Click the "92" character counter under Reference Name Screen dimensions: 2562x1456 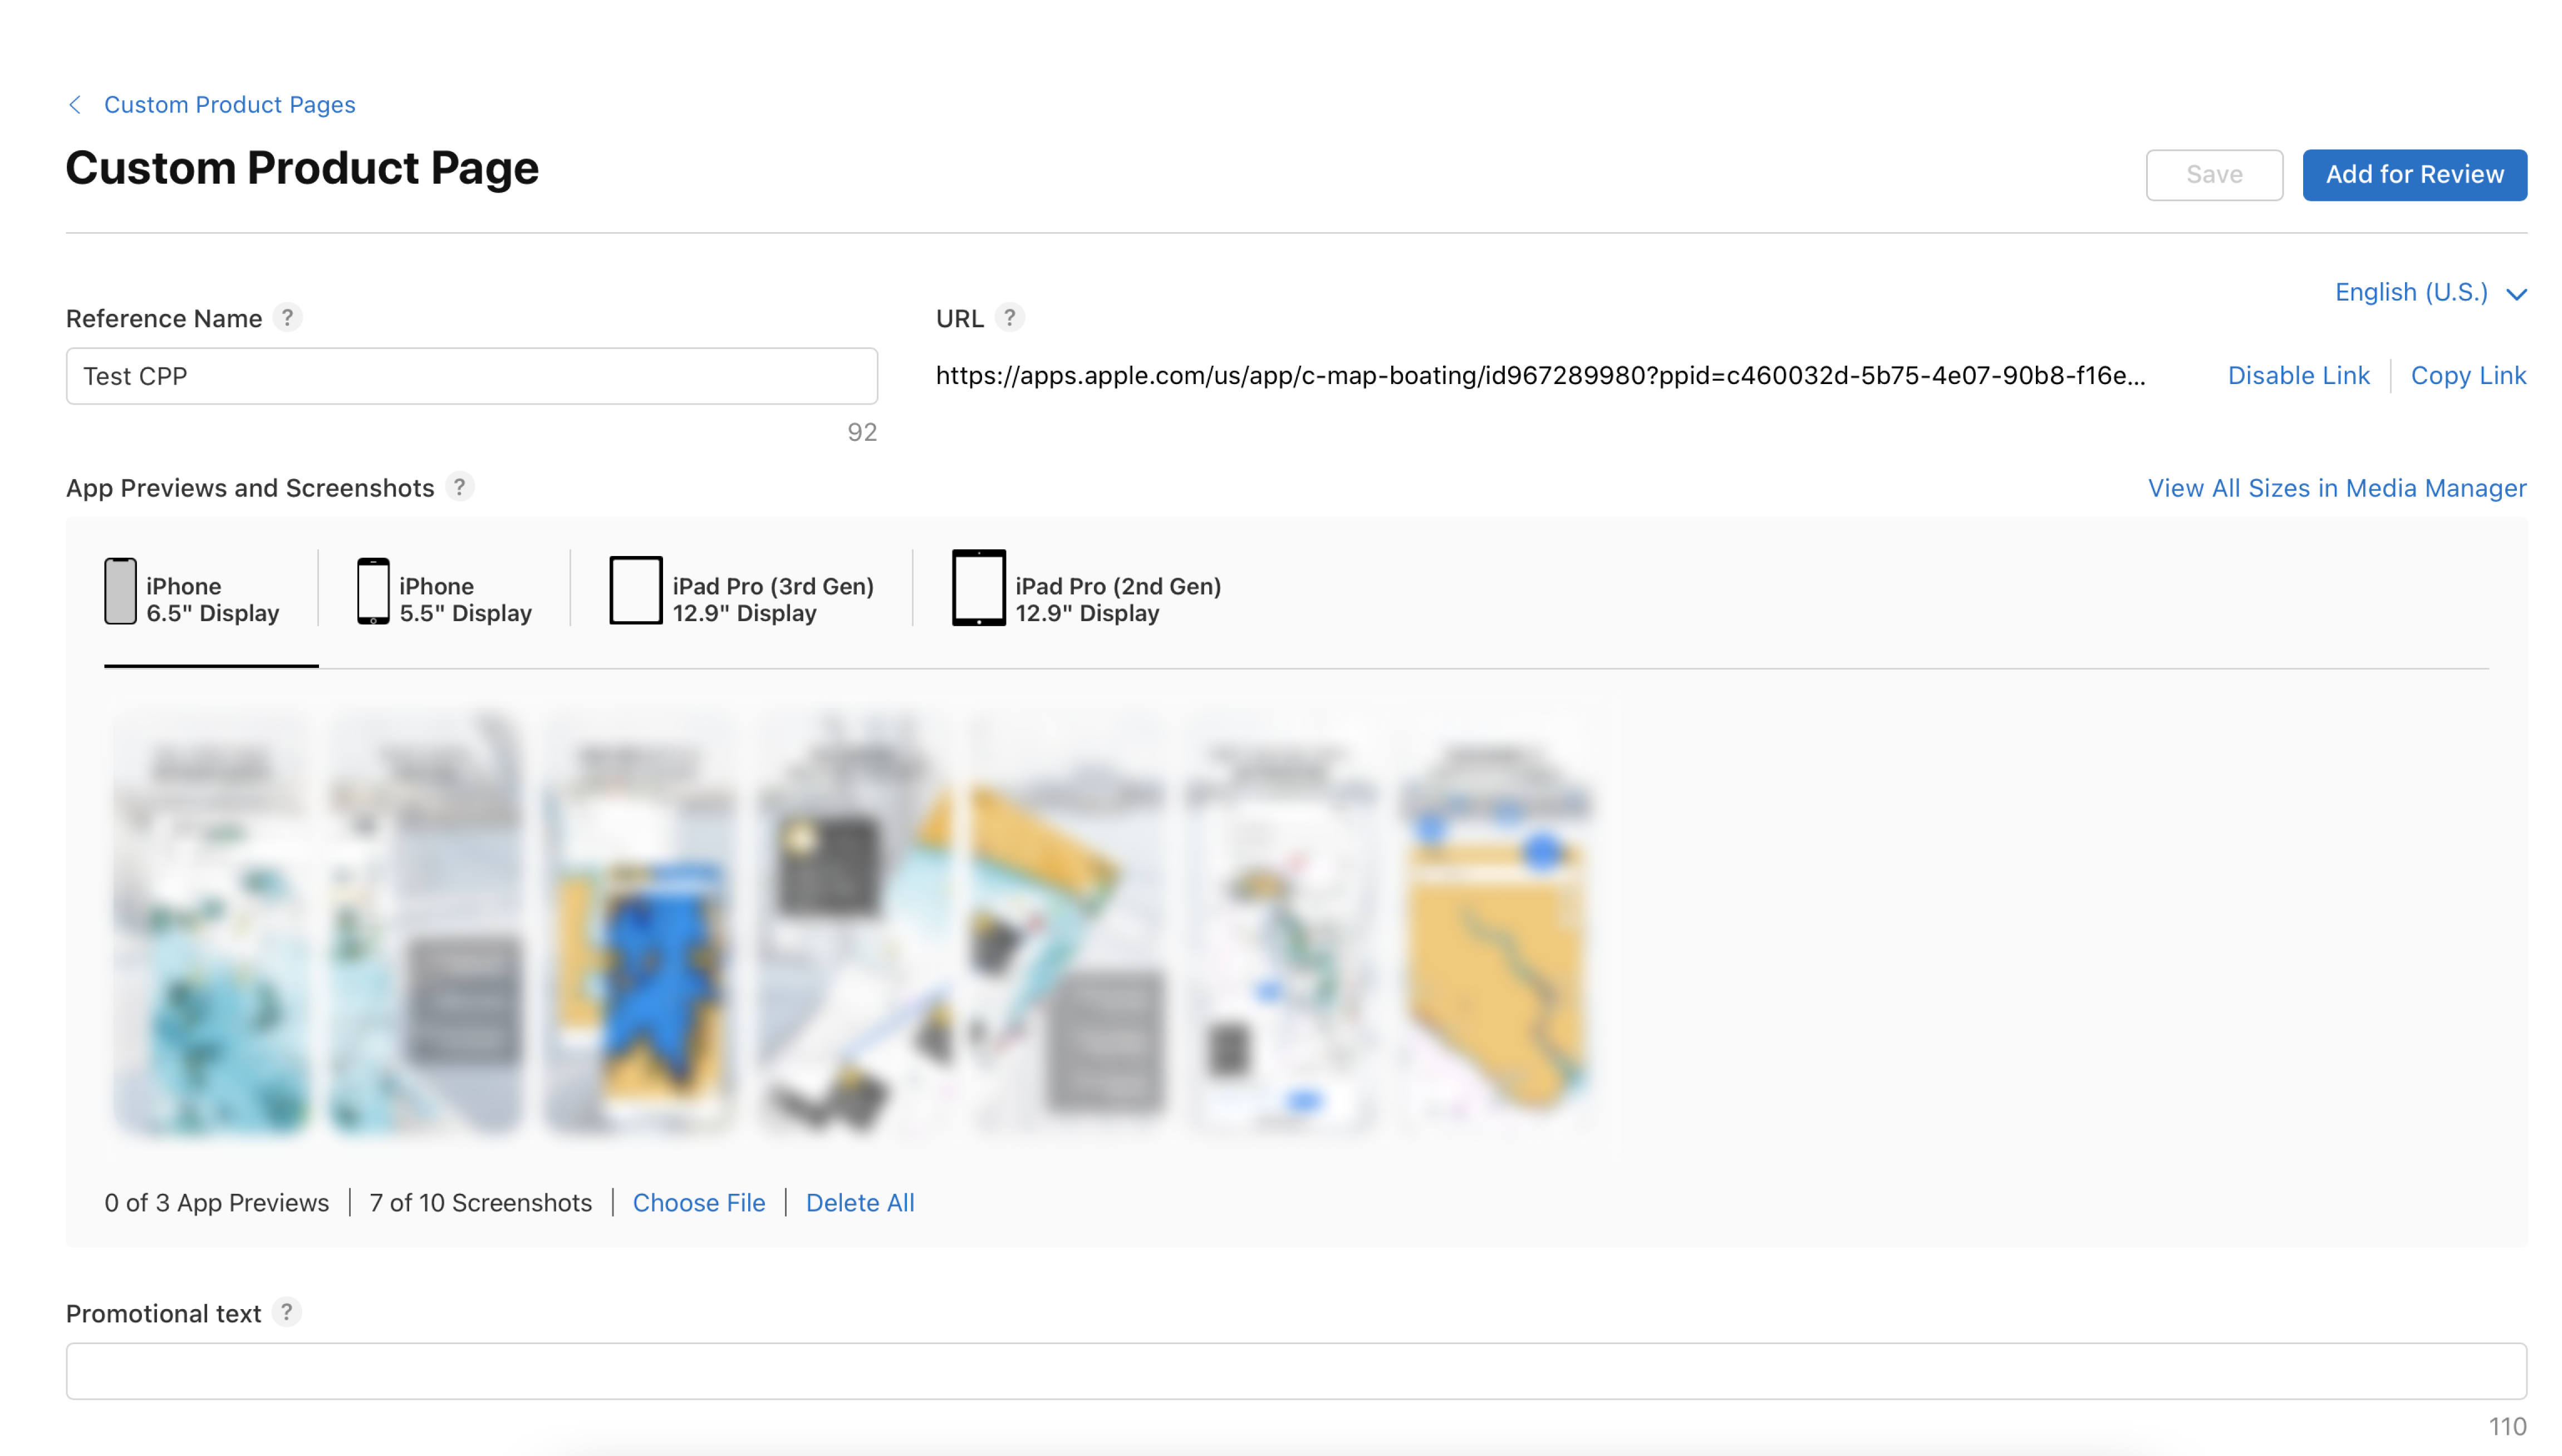tap(862, 432)
